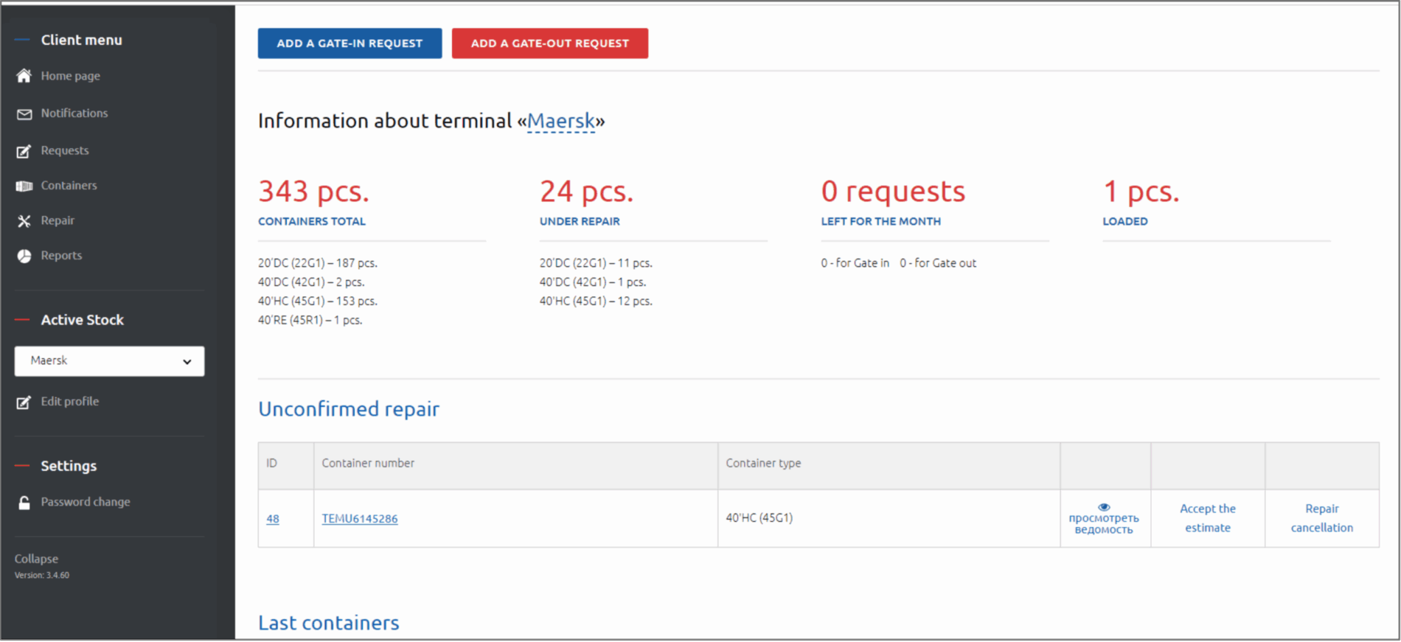Click the Edit profile pencil icon
This screenshot has height=642, width=1401.
click(x=24, y=402)
